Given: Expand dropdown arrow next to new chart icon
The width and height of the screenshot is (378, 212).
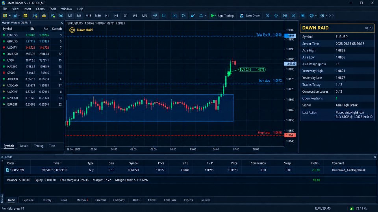Looking at the screenshot, I should coord(9,16).
